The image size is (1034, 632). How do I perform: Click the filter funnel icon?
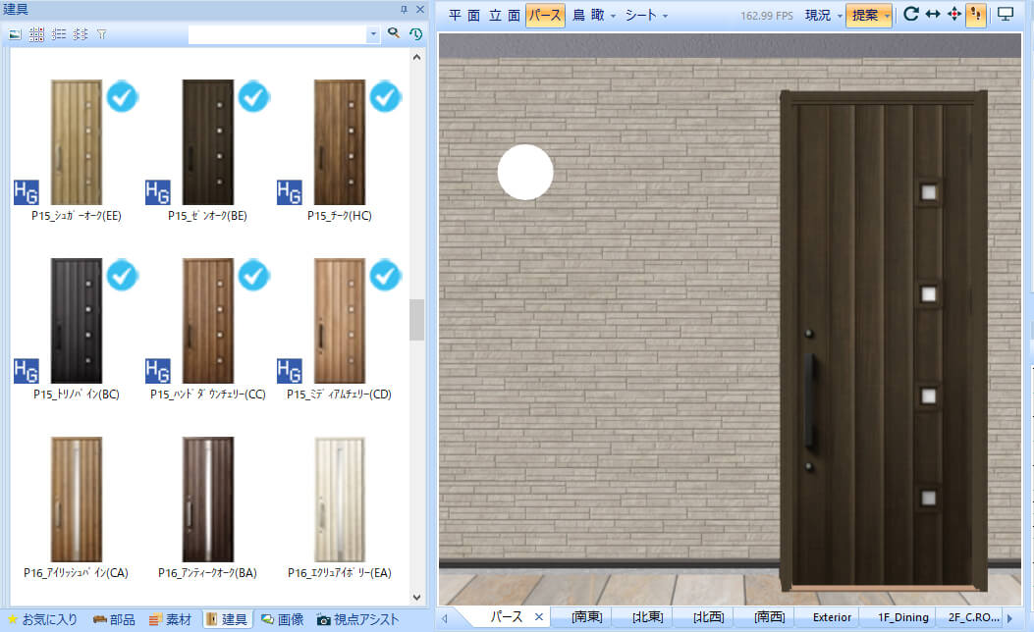[102, 34]
